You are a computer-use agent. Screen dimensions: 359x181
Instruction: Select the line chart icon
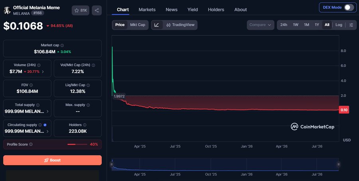pyautogui.click(x=157, y=25)
